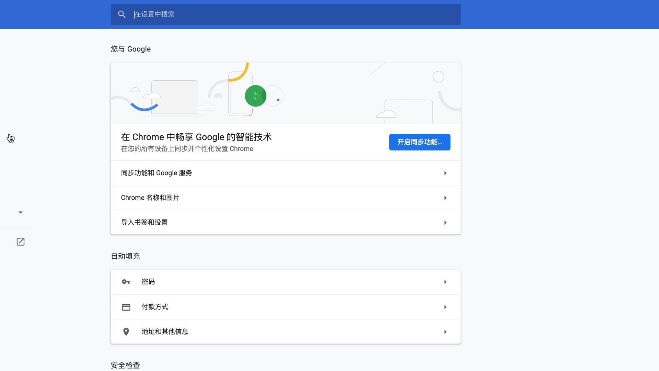Click the 安全检查 section heading
The image size is (659, 371).
point(125,365)
